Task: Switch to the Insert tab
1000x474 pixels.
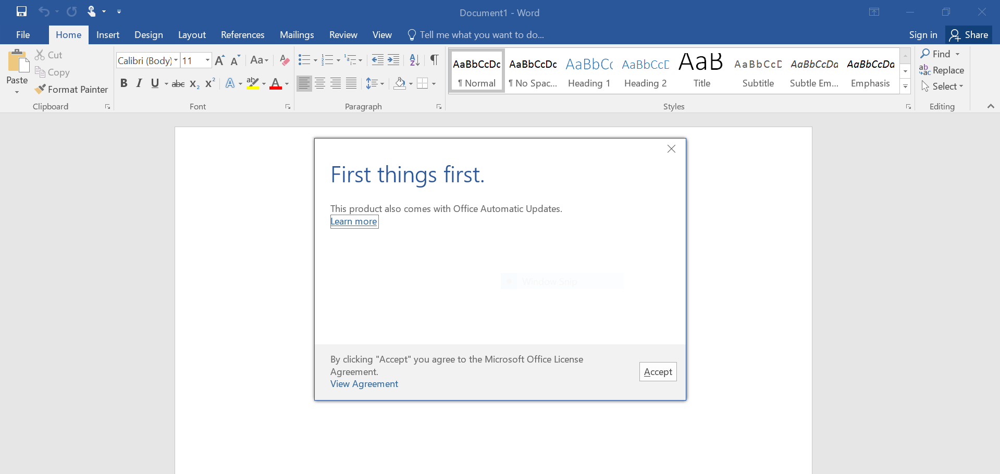Action: pos(107,34)
